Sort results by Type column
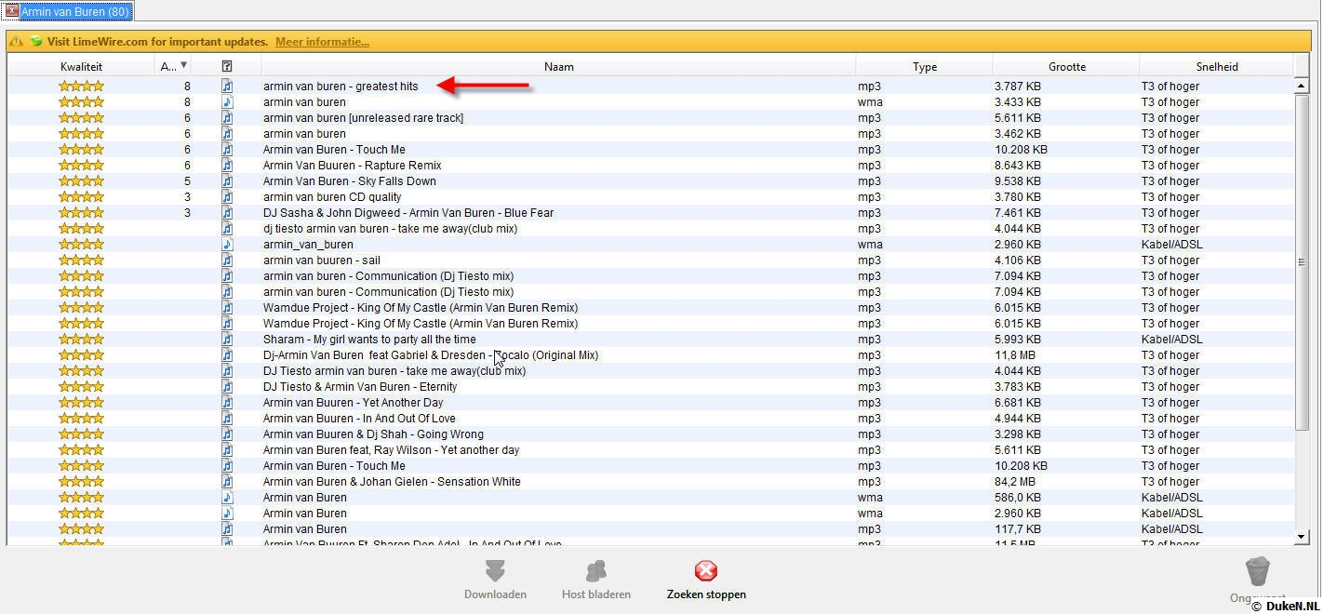Viewport: 1323px width, 614px height. click(x=924, y=66)
